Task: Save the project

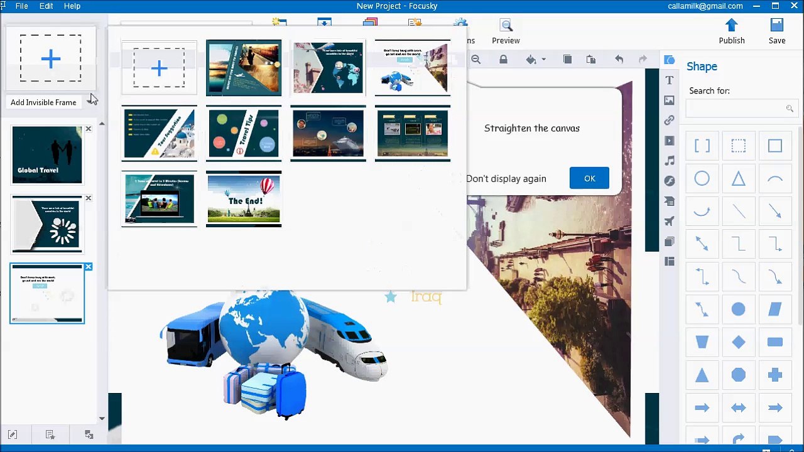Action: [777, 31]
